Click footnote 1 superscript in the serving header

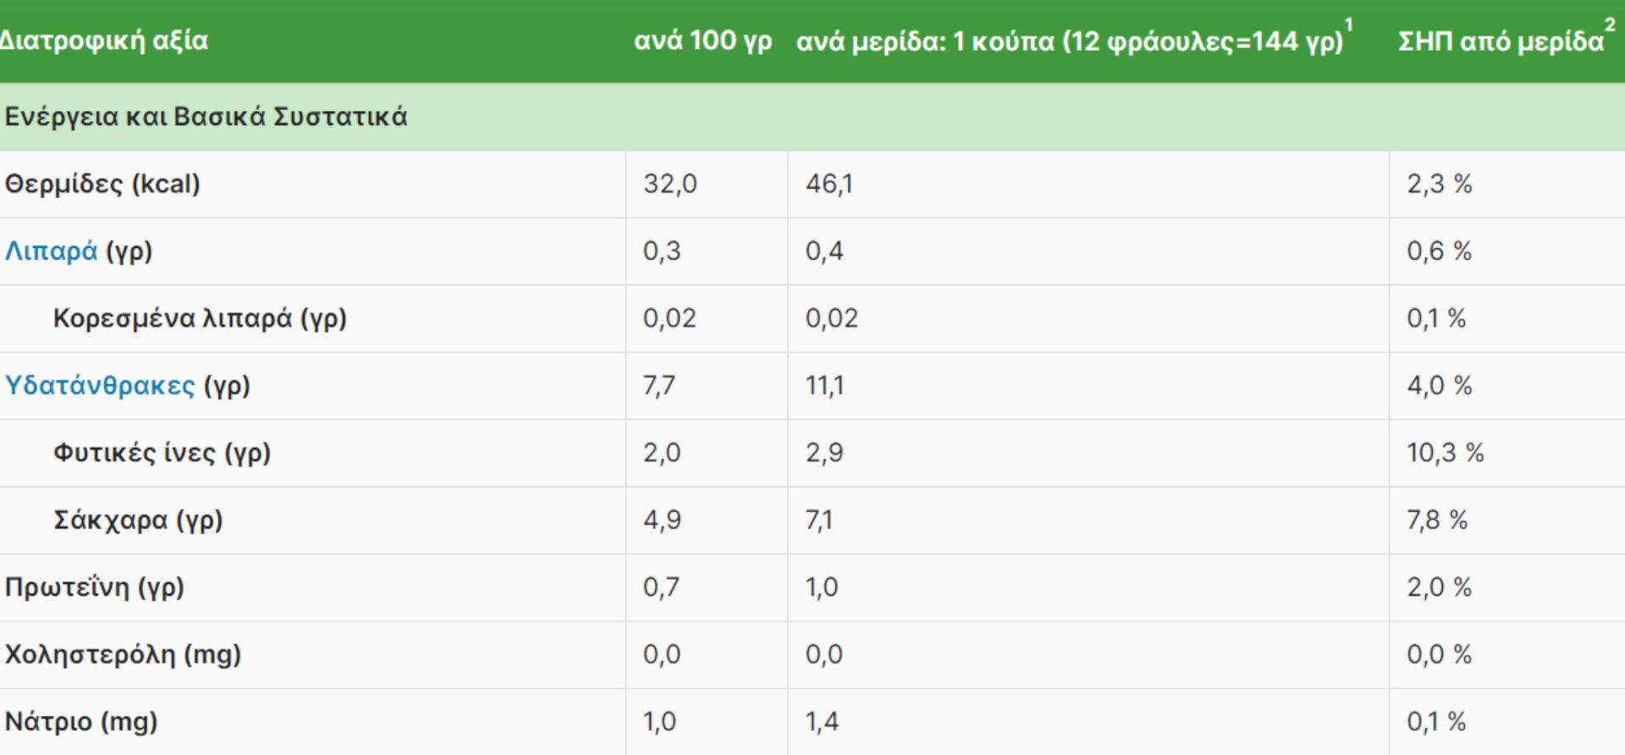[x=1349, y=25]
